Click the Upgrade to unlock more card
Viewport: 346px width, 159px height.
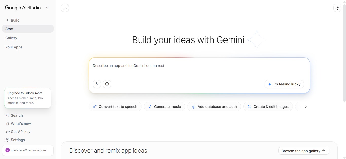coord(28,98)
